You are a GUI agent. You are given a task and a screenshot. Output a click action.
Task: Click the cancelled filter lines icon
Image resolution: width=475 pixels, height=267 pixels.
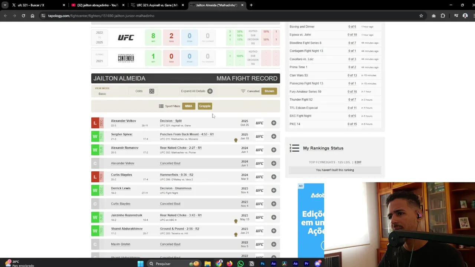[243, 91]
